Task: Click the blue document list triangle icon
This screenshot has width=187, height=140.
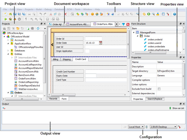Action: point(123,24)
